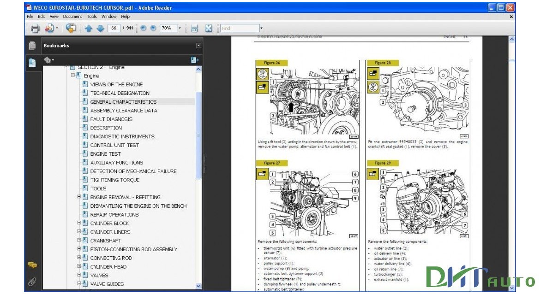The width and height of the screenshot is (540, 294).
Task: Open the Document menu
Action: coord(73,16)
